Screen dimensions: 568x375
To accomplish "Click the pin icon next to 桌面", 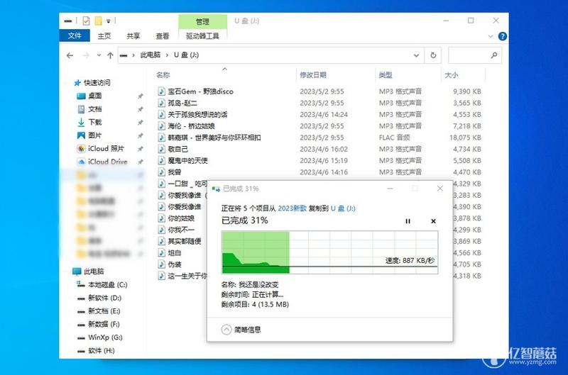I will [140, 96].
